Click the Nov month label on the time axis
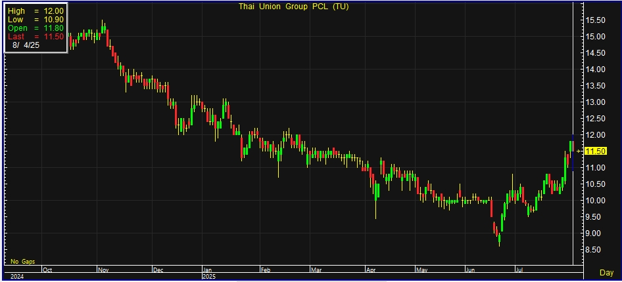Image resolution: width=622 pixels, height=282 pixels. [103, 270]
